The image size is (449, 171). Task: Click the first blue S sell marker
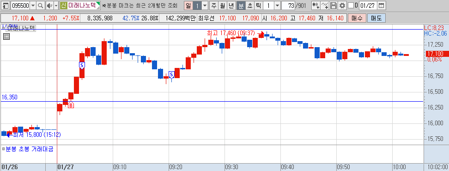coord(82,66)
